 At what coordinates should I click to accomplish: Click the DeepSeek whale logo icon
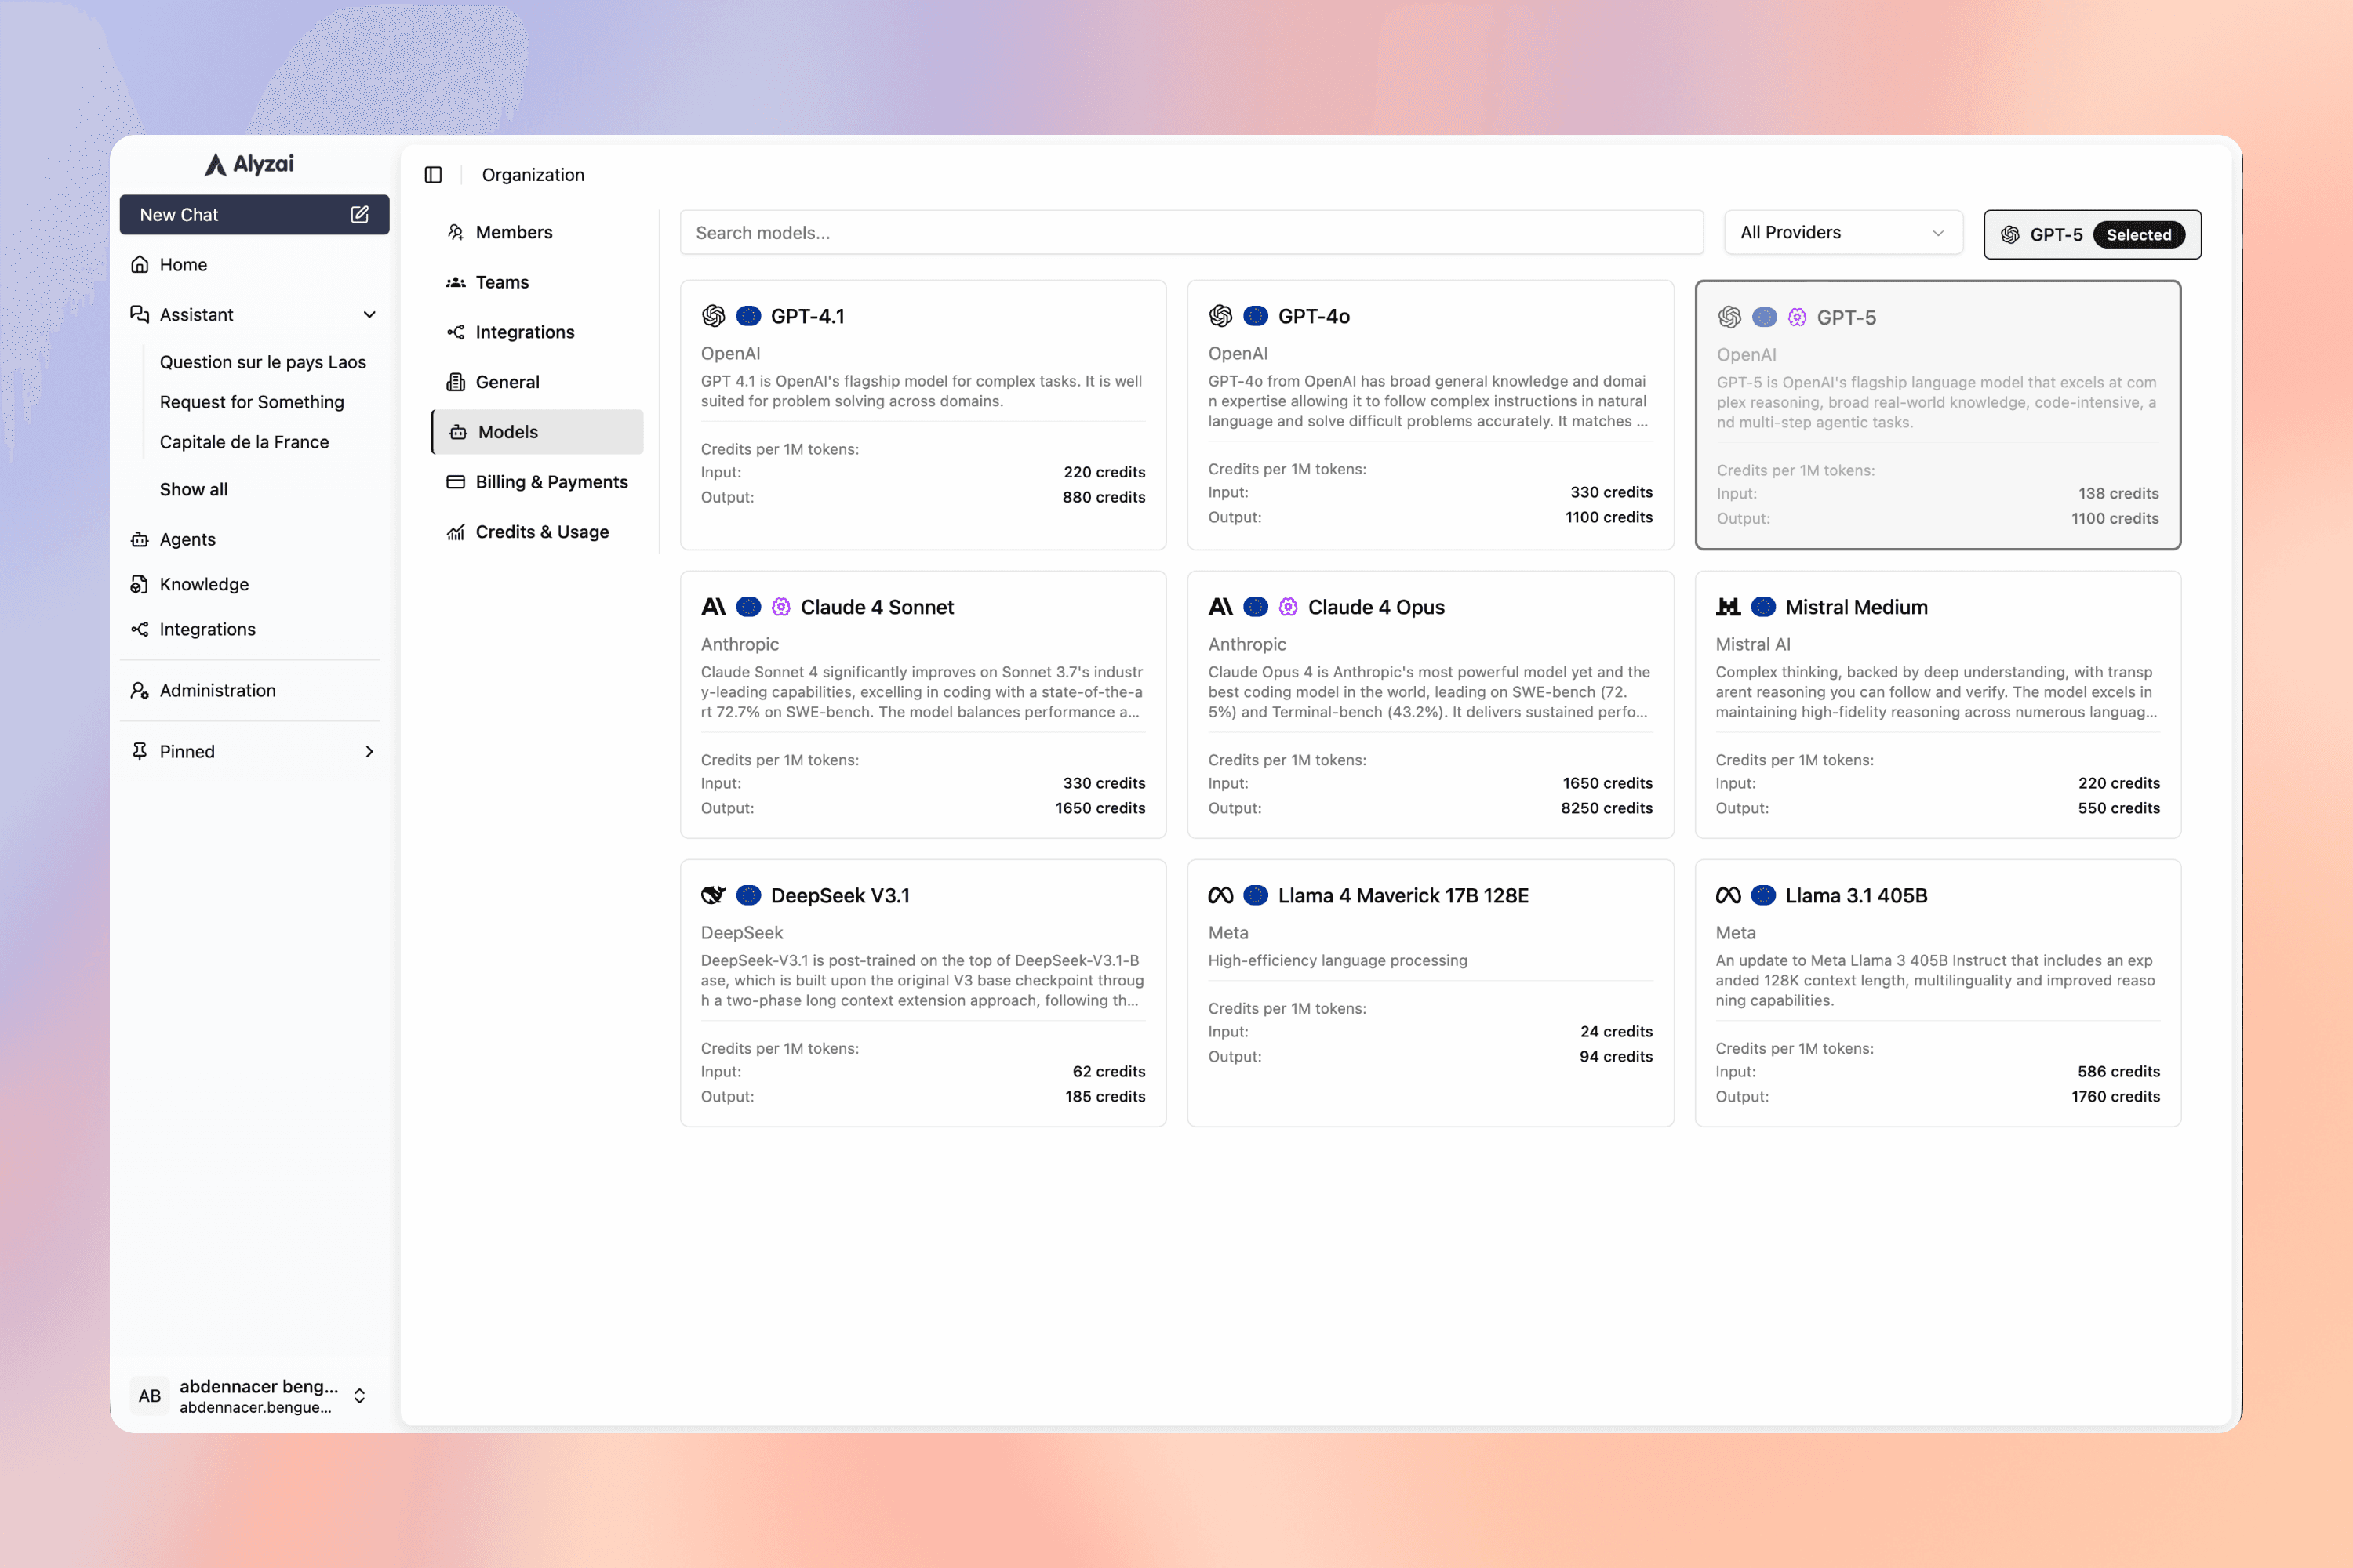click(713, 895)
